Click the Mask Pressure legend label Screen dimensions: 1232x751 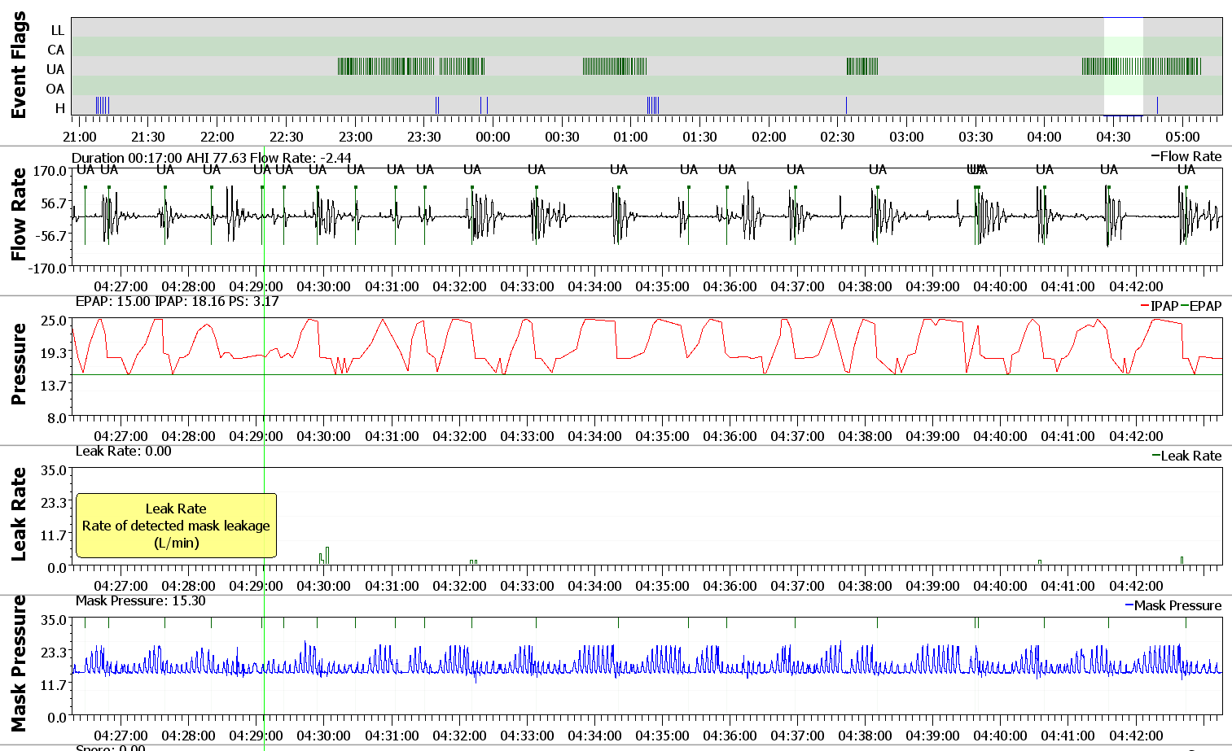tap(1177, 605)
